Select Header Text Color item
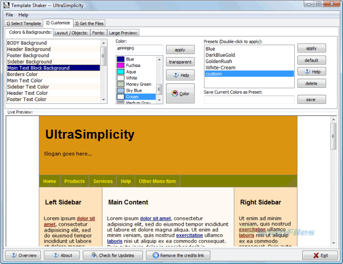 (x=53, y=93)
